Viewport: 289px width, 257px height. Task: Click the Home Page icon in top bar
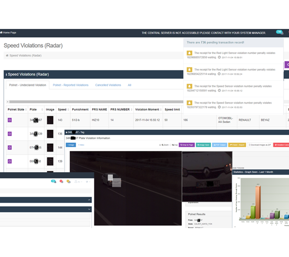click(1, 33)
